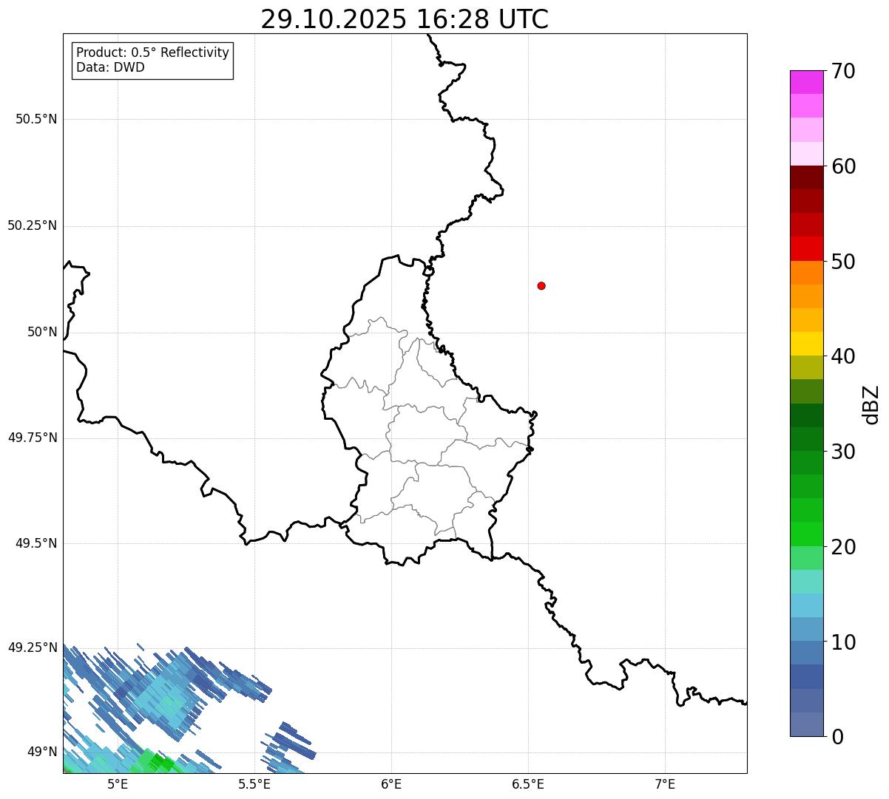Click the 7°E longitude label

[x=665, y=784]
